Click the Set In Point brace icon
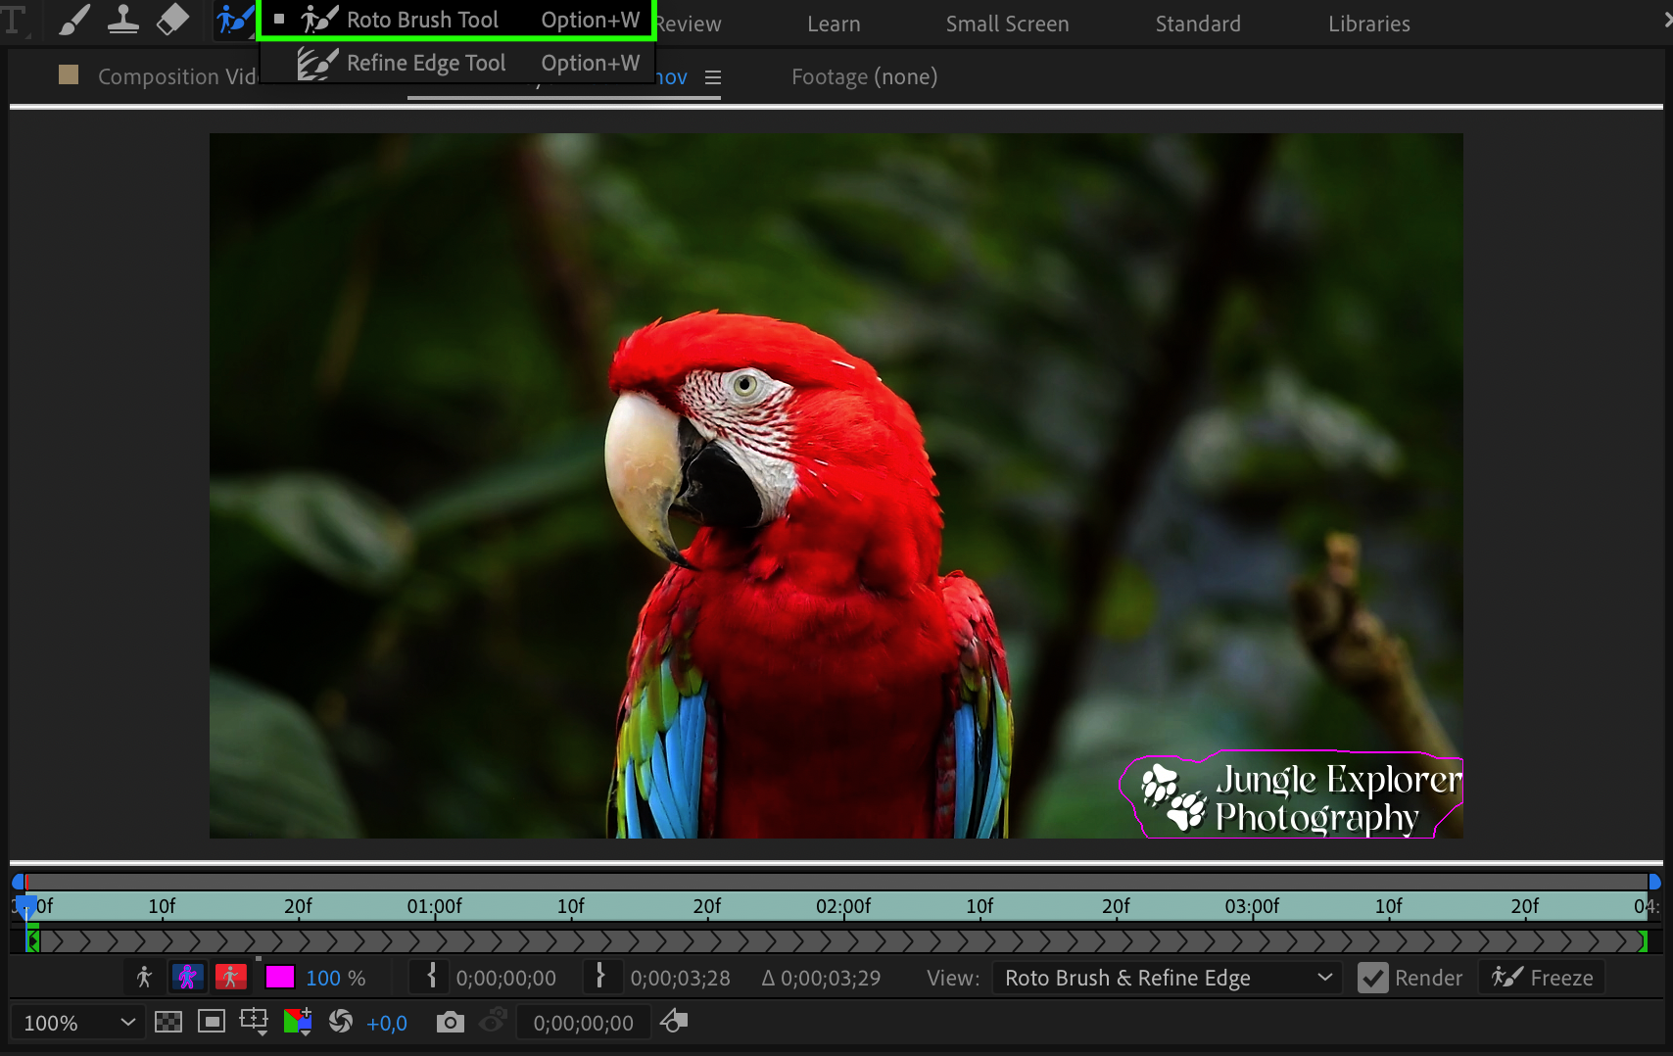The height and width of the screenshot is (1056, 1673). [431, 977]
